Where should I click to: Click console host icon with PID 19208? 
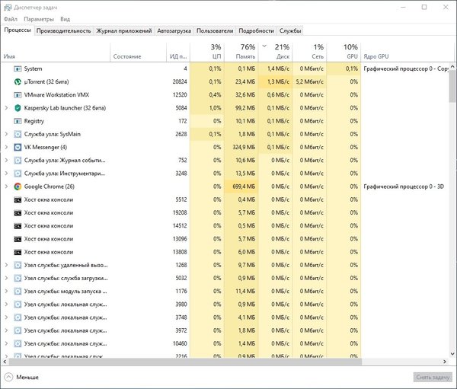point(18,213)
